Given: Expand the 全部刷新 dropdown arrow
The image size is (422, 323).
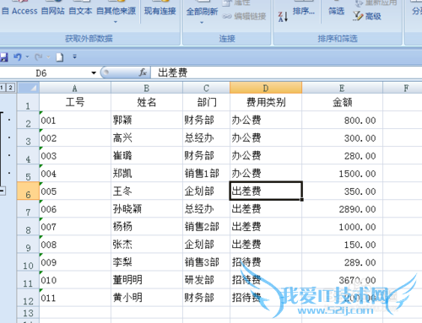Looking at the screenshot, I should point(202,23).
